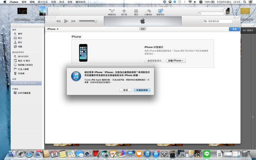Click the App Store back arrow button

52,14
